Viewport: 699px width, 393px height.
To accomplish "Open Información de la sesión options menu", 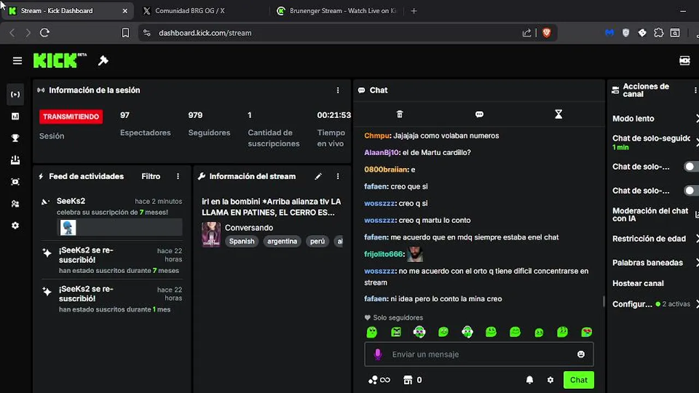I will (337, 90).
